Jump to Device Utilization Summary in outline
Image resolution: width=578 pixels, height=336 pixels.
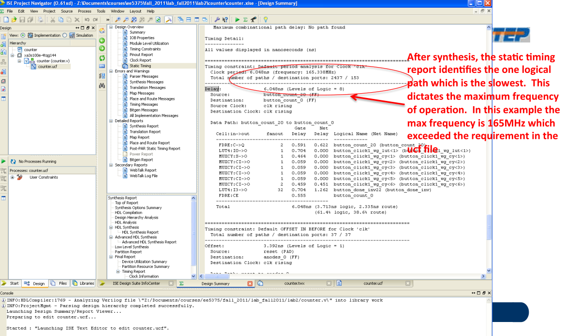click(144, 262)
